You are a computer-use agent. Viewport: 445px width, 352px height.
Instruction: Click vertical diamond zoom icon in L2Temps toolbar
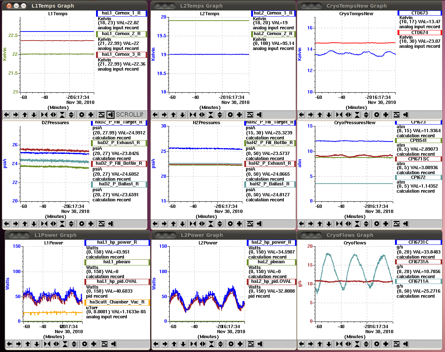220,115
